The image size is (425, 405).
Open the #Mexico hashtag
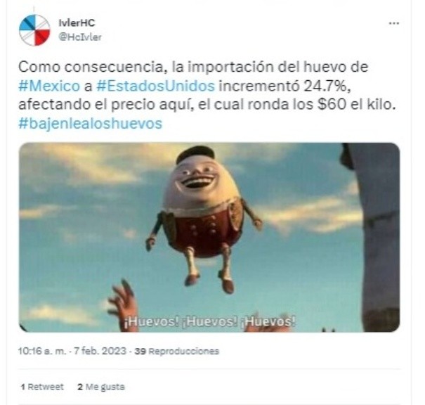click(x=49, y=86)
